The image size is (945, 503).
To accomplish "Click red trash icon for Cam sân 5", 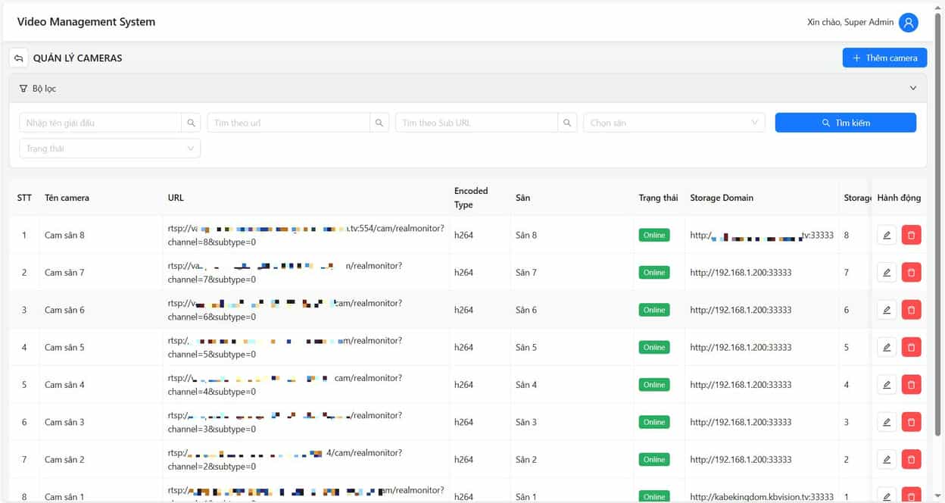I will [911, 348].
